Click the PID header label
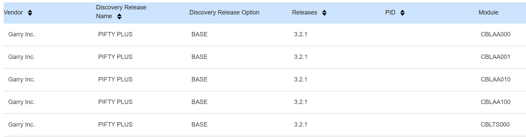This screenshot has width=526, height=137. click(x=390, y=12)
